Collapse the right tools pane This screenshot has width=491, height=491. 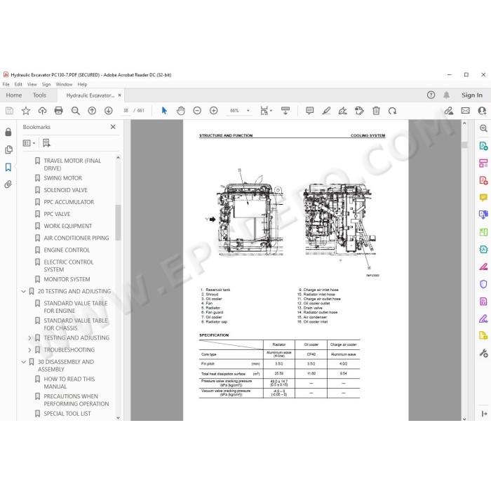tap(484, 414)
